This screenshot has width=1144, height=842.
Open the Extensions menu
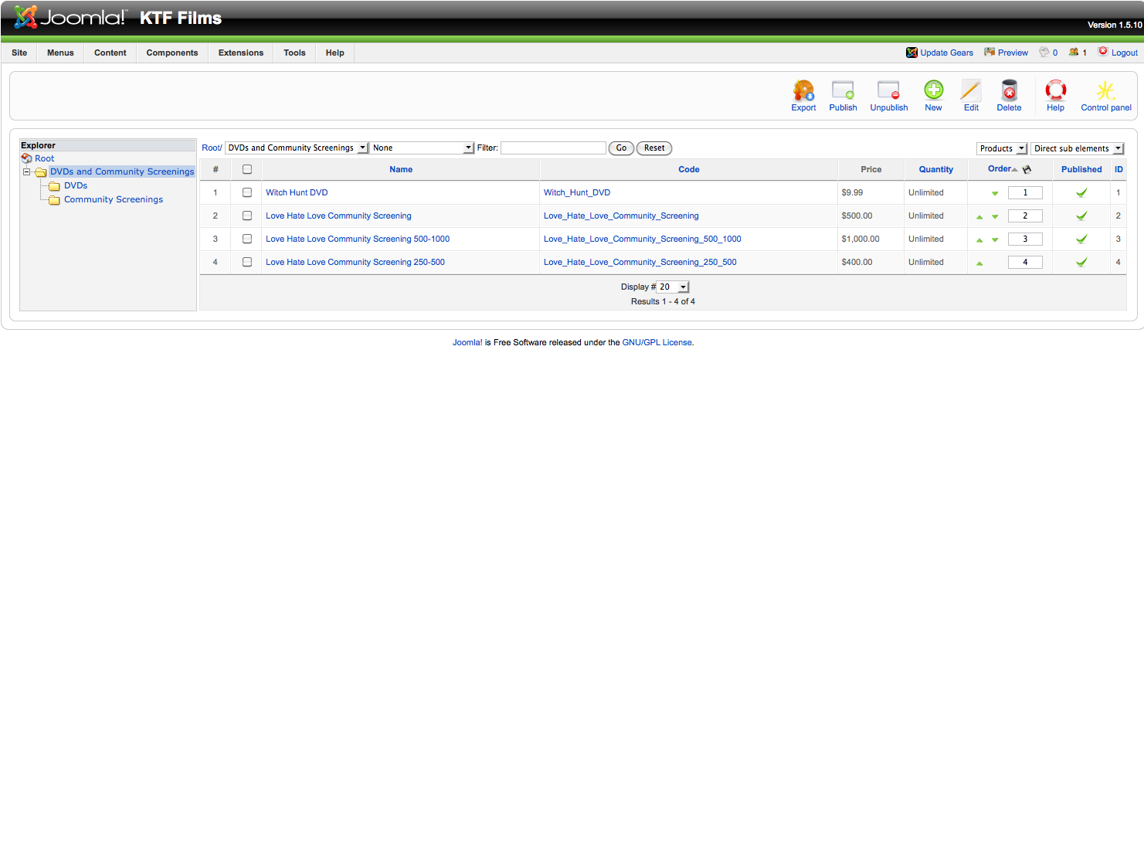pos(241,53)
